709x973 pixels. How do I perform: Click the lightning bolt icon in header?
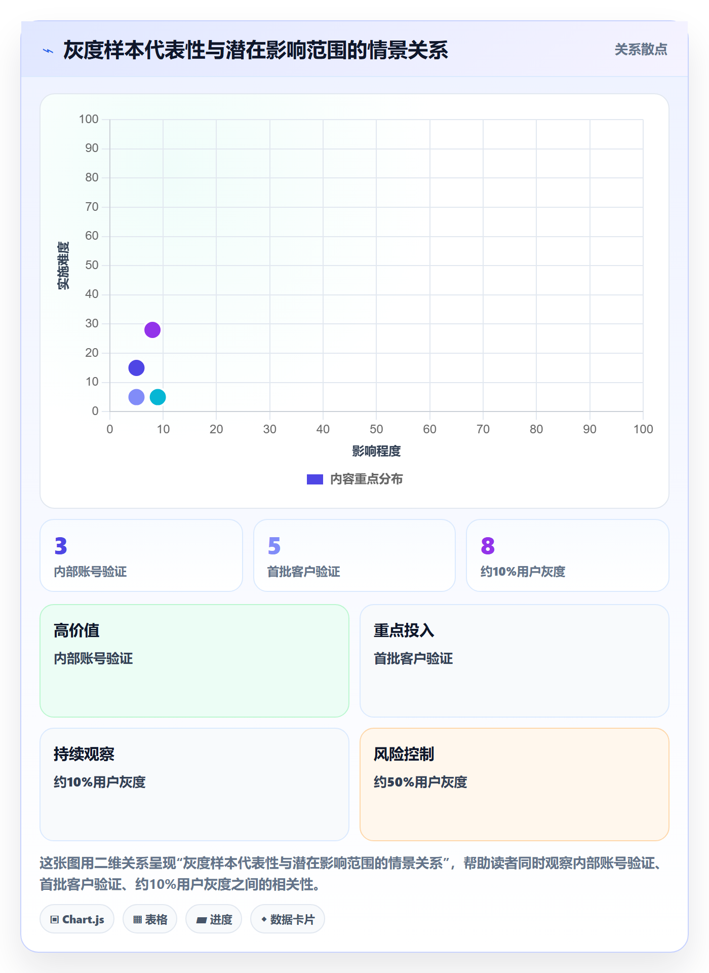coord(48,51)
